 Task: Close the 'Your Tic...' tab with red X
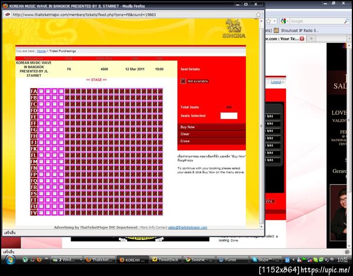click(302, 39)
